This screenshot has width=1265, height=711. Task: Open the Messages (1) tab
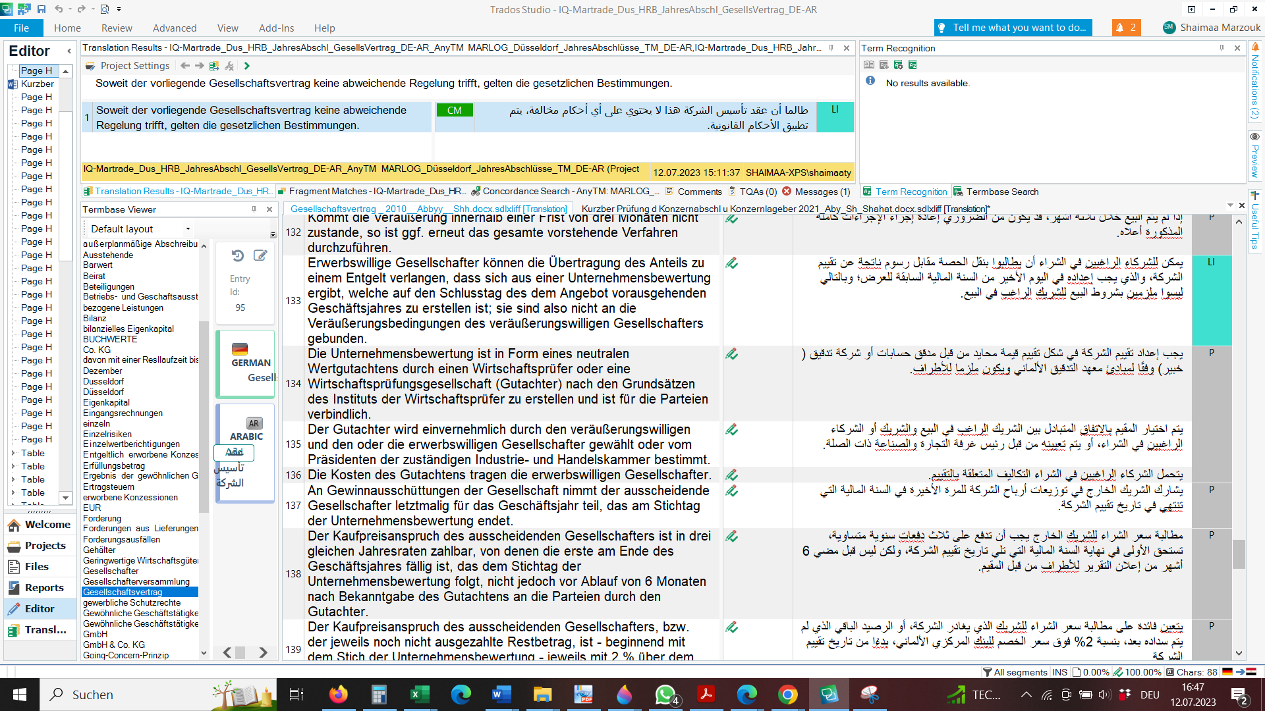pyautogui.click(x=816, y=192)
